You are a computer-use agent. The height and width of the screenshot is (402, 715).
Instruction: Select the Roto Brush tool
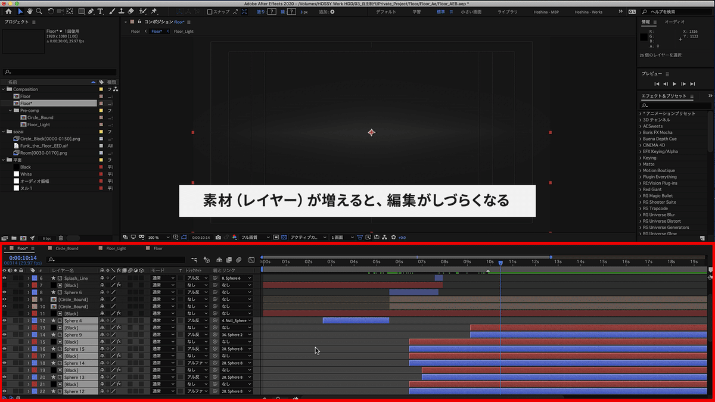click(x=142, y=11)
